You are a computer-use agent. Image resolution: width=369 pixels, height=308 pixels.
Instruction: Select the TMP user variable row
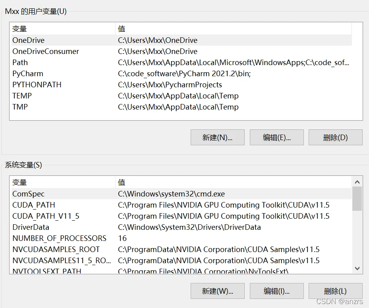pyautogui.click(x=20, y=107)
